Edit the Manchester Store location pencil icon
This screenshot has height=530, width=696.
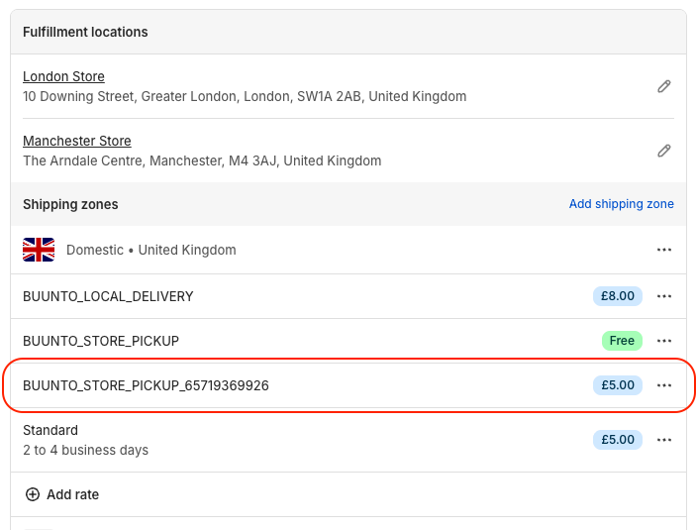point(664,151)
